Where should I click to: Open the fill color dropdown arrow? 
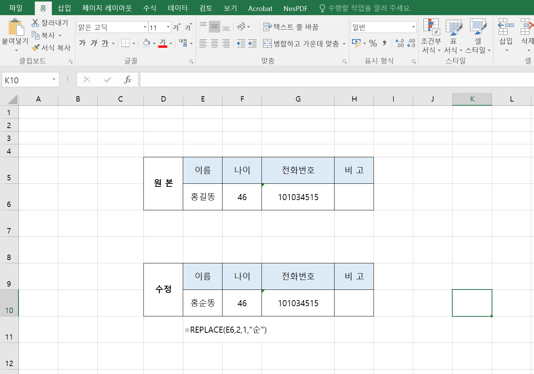click(154, 44)
